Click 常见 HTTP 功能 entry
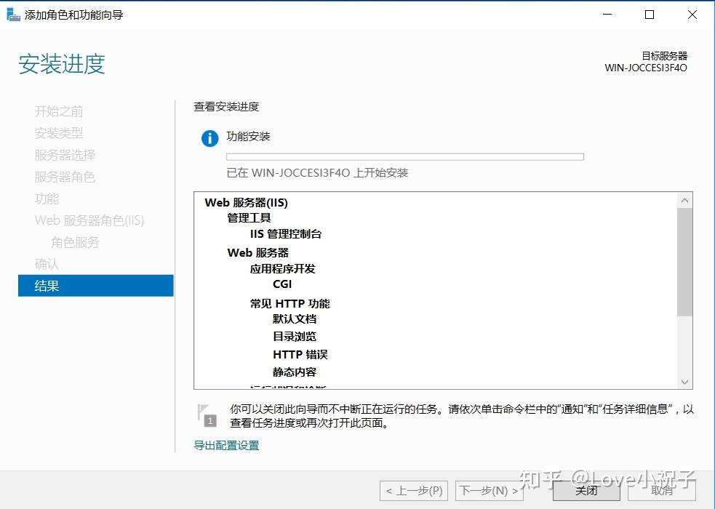 point(290,303)
